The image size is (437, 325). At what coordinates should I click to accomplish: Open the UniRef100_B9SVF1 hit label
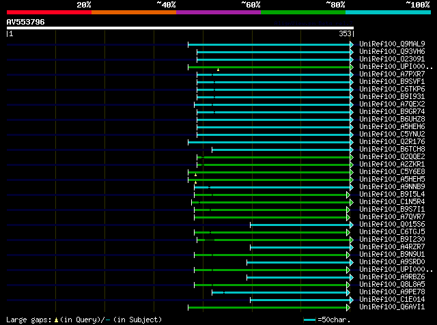click(392, 82)
